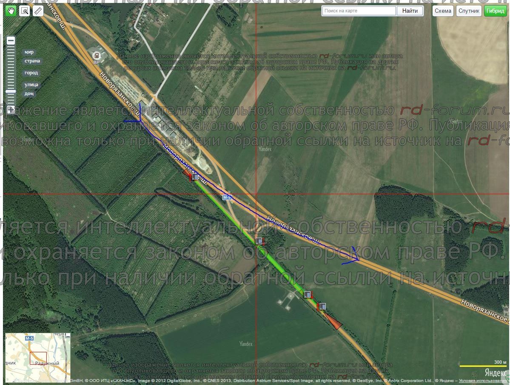This screenshot has width=510, height=385.
Task: Click the M-5 highway shield marker
Action: coord(227,197)
